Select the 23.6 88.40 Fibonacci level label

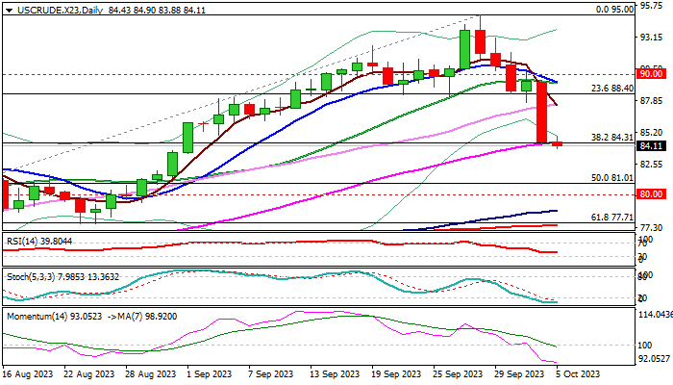click(x=610, y=88)
